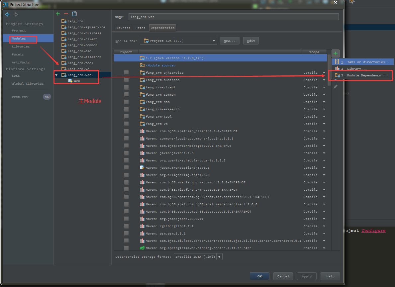Toggle export checkbox for fang_crm-essearch dependency
Screen dimensions: 395x287
tap(127, 109)
